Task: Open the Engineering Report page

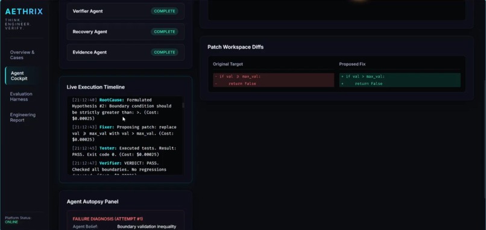Action: coord(23,117)
